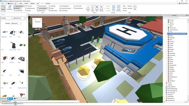Image resolution: width=189 pixels, height=106 pixels.
Task: Click the Toolbox search magnifier icon
Action: [25, 18]
